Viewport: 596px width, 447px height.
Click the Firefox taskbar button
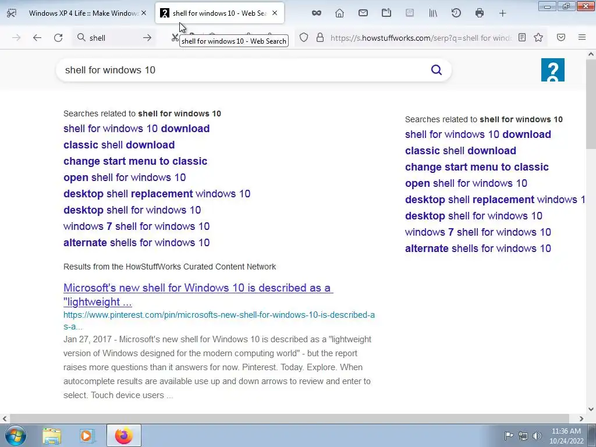coord(124,435)
